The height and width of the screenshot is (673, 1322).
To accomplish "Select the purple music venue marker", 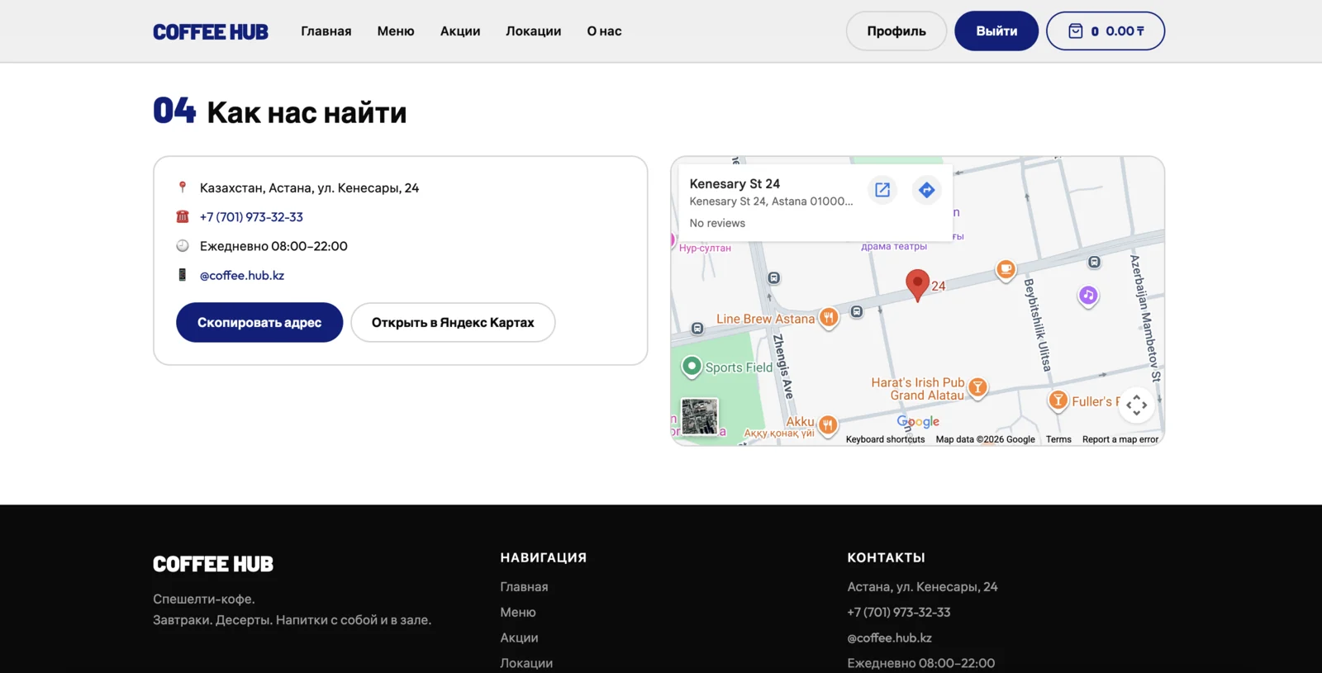I will 1088,295.
